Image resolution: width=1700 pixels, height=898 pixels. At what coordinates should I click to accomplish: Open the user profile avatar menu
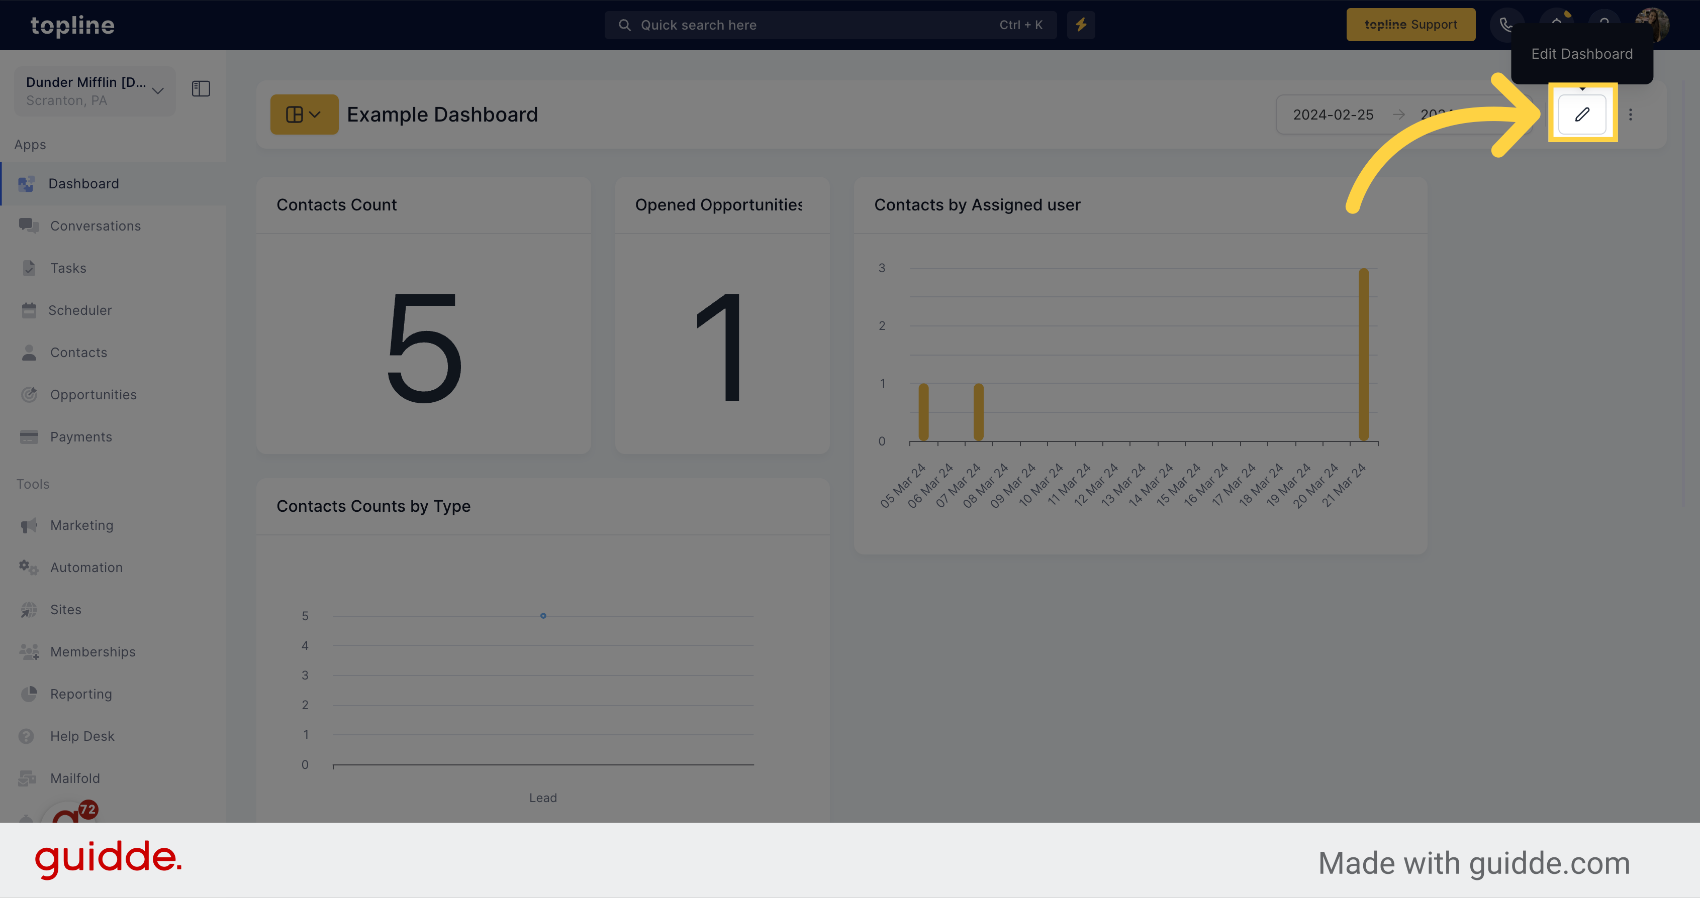coord(1652,25)
